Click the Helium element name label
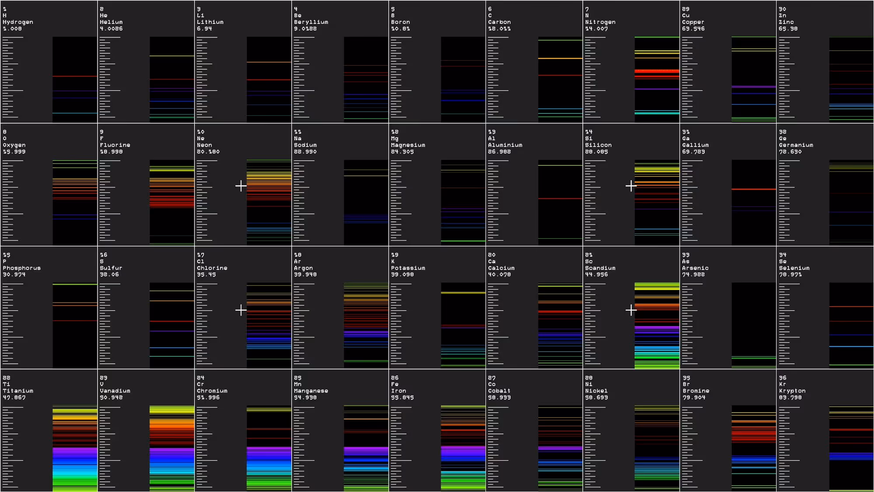This screenshot has width=874, height=492. (x=111, y=22)
